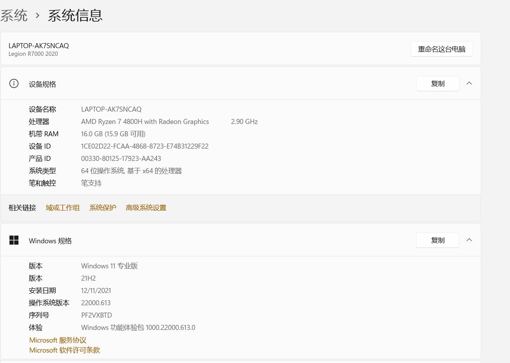Click the 设备 ID label
The height and width of the screenshot is (363, 510).
pyautogui.click(x=40, y=146)
